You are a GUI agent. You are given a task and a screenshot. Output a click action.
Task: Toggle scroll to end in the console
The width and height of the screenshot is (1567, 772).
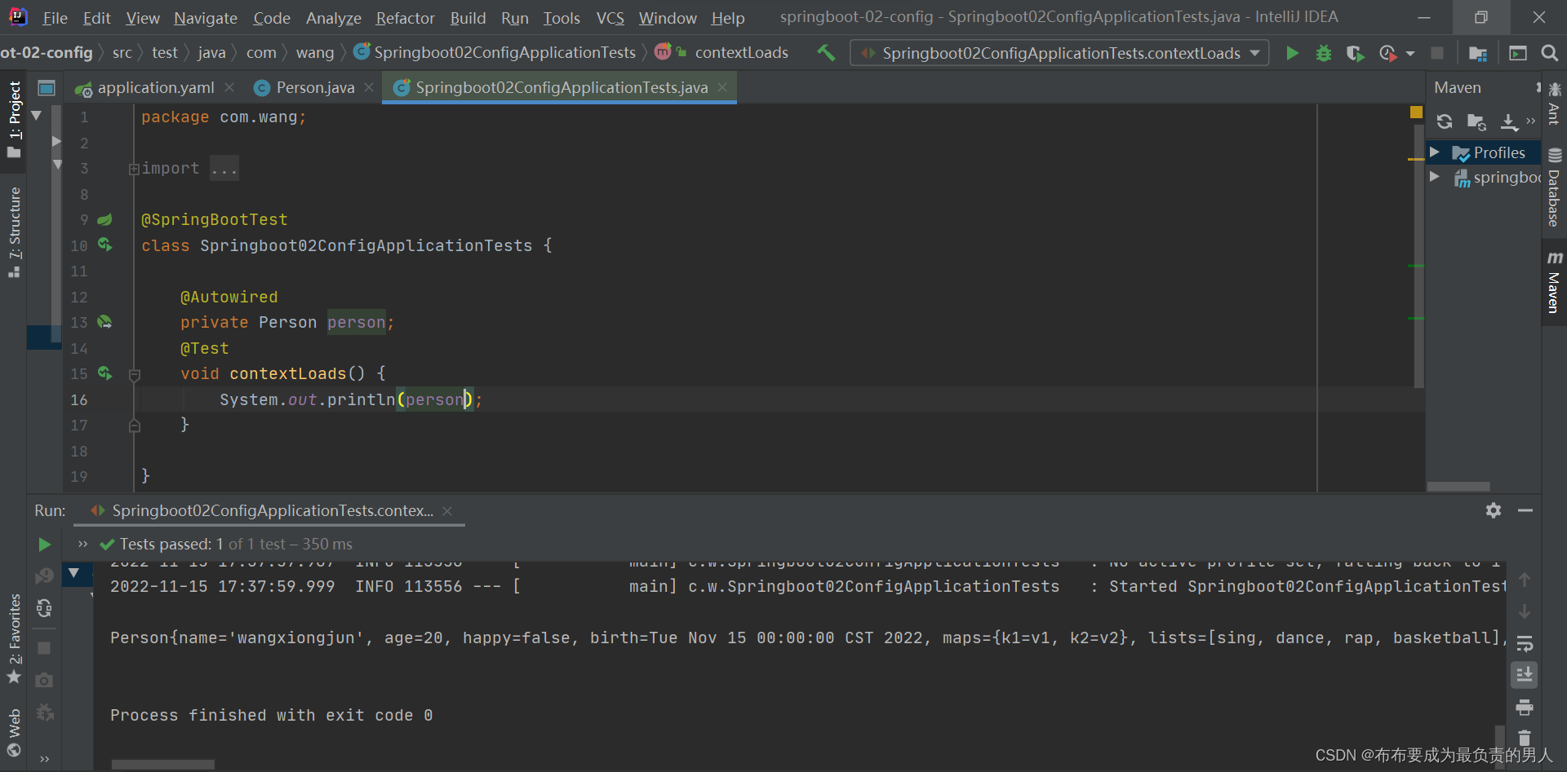1525,675
